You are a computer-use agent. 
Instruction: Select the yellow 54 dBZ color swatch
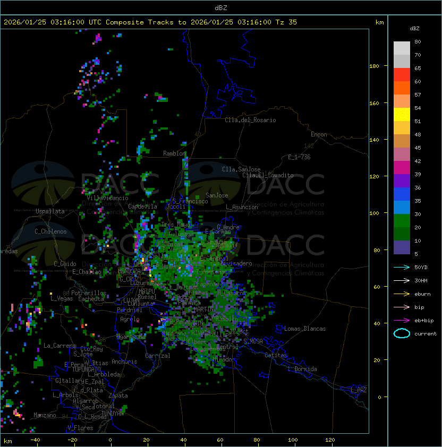tap(402, 114)
